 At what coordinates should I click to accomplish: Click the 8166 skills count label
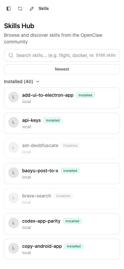tap(106, 55)
